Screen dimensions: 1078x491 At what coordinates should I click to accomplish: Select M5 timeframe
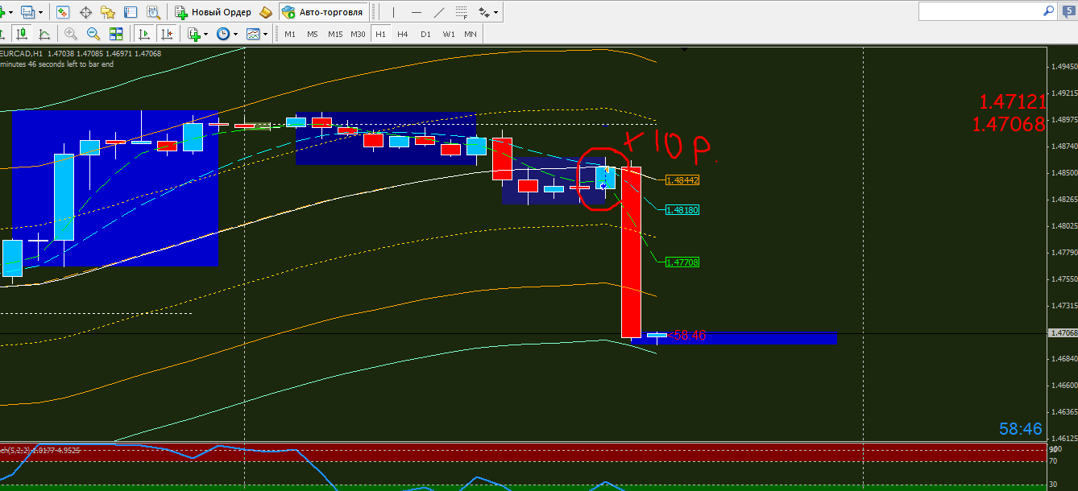pos(313,34)
